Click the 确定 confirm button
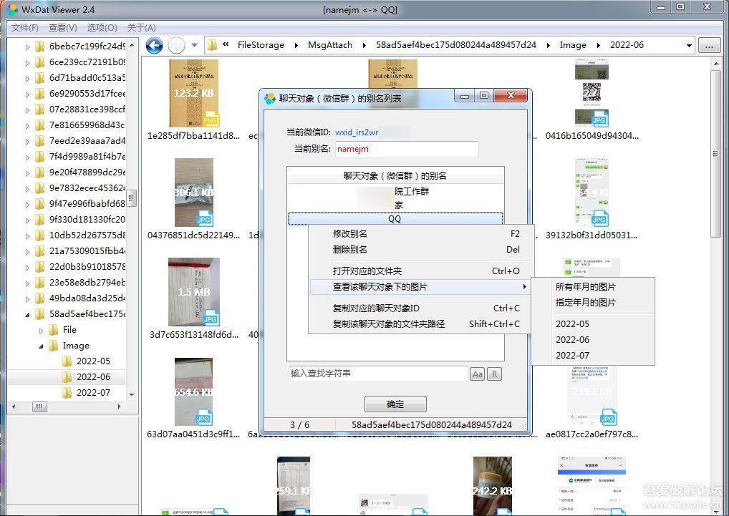This screenshot has width=729, height=516. (395, 404)
